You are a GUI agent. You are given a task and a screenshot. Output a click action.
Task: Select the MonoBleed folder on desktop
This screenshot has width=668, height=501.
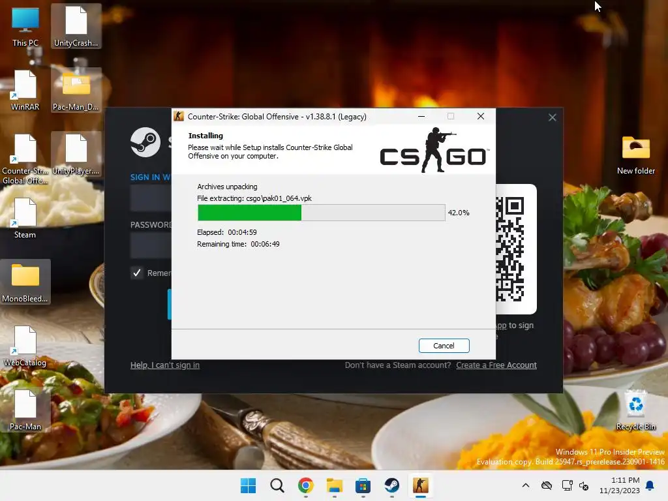click(25, 282)
